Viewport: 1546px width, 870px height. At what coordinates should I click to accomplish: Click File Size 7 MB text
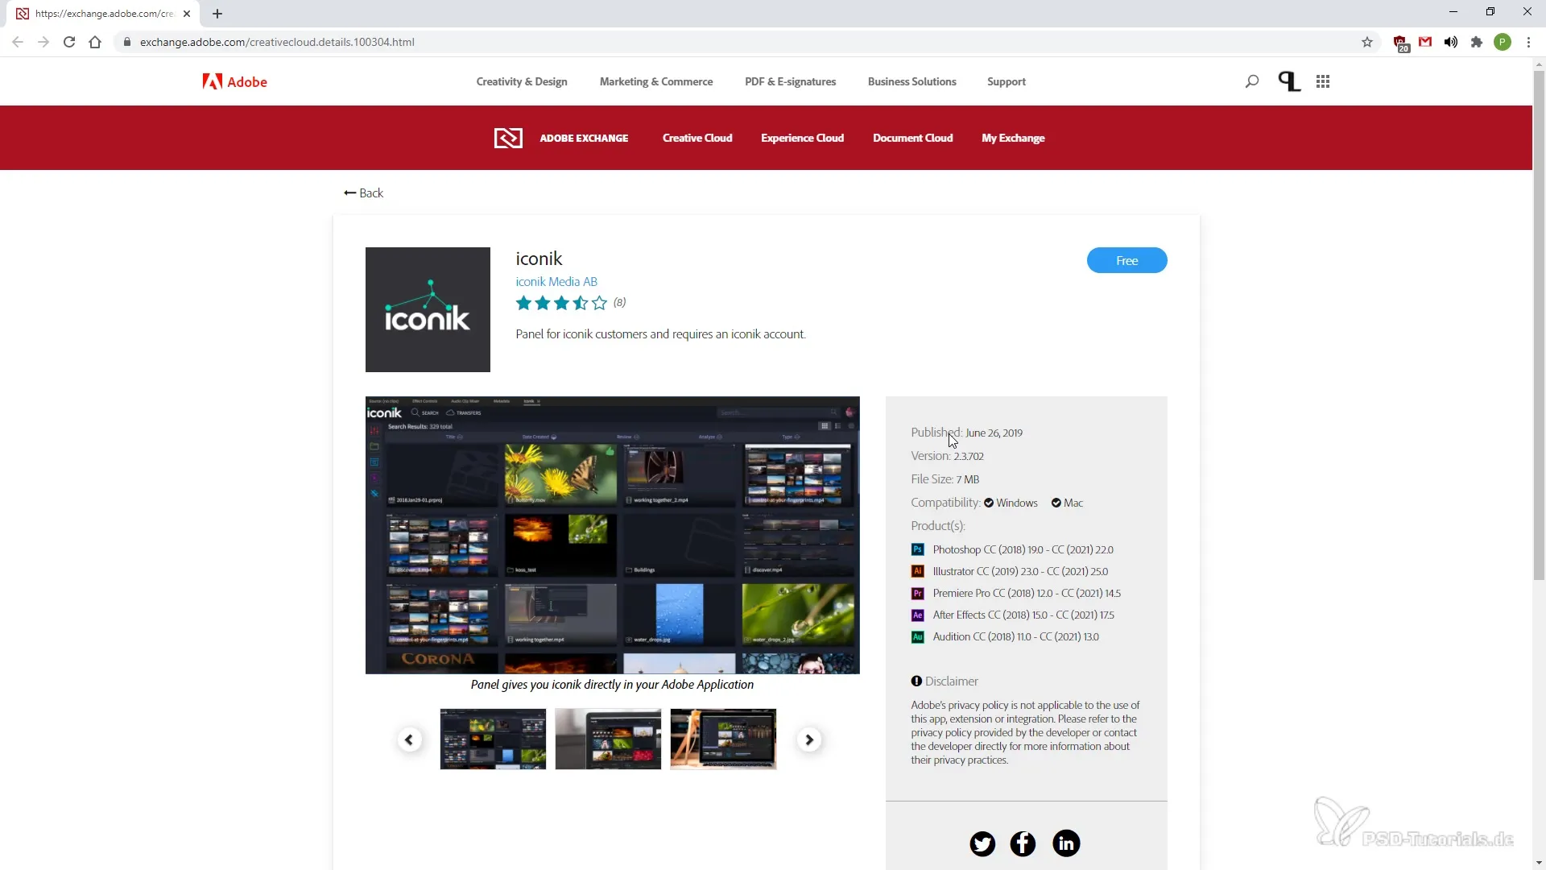pos(945,479)
